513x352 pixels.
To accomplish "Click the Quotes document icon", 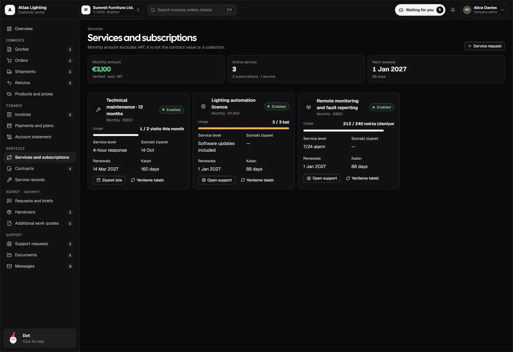I will point(9,49).
